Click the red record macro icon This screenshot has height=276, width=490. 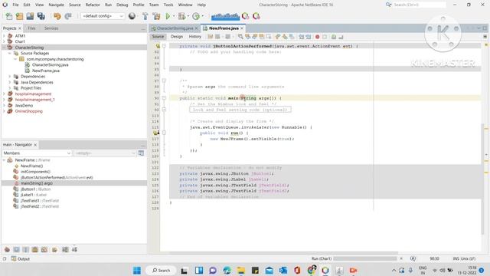[317, 37]
